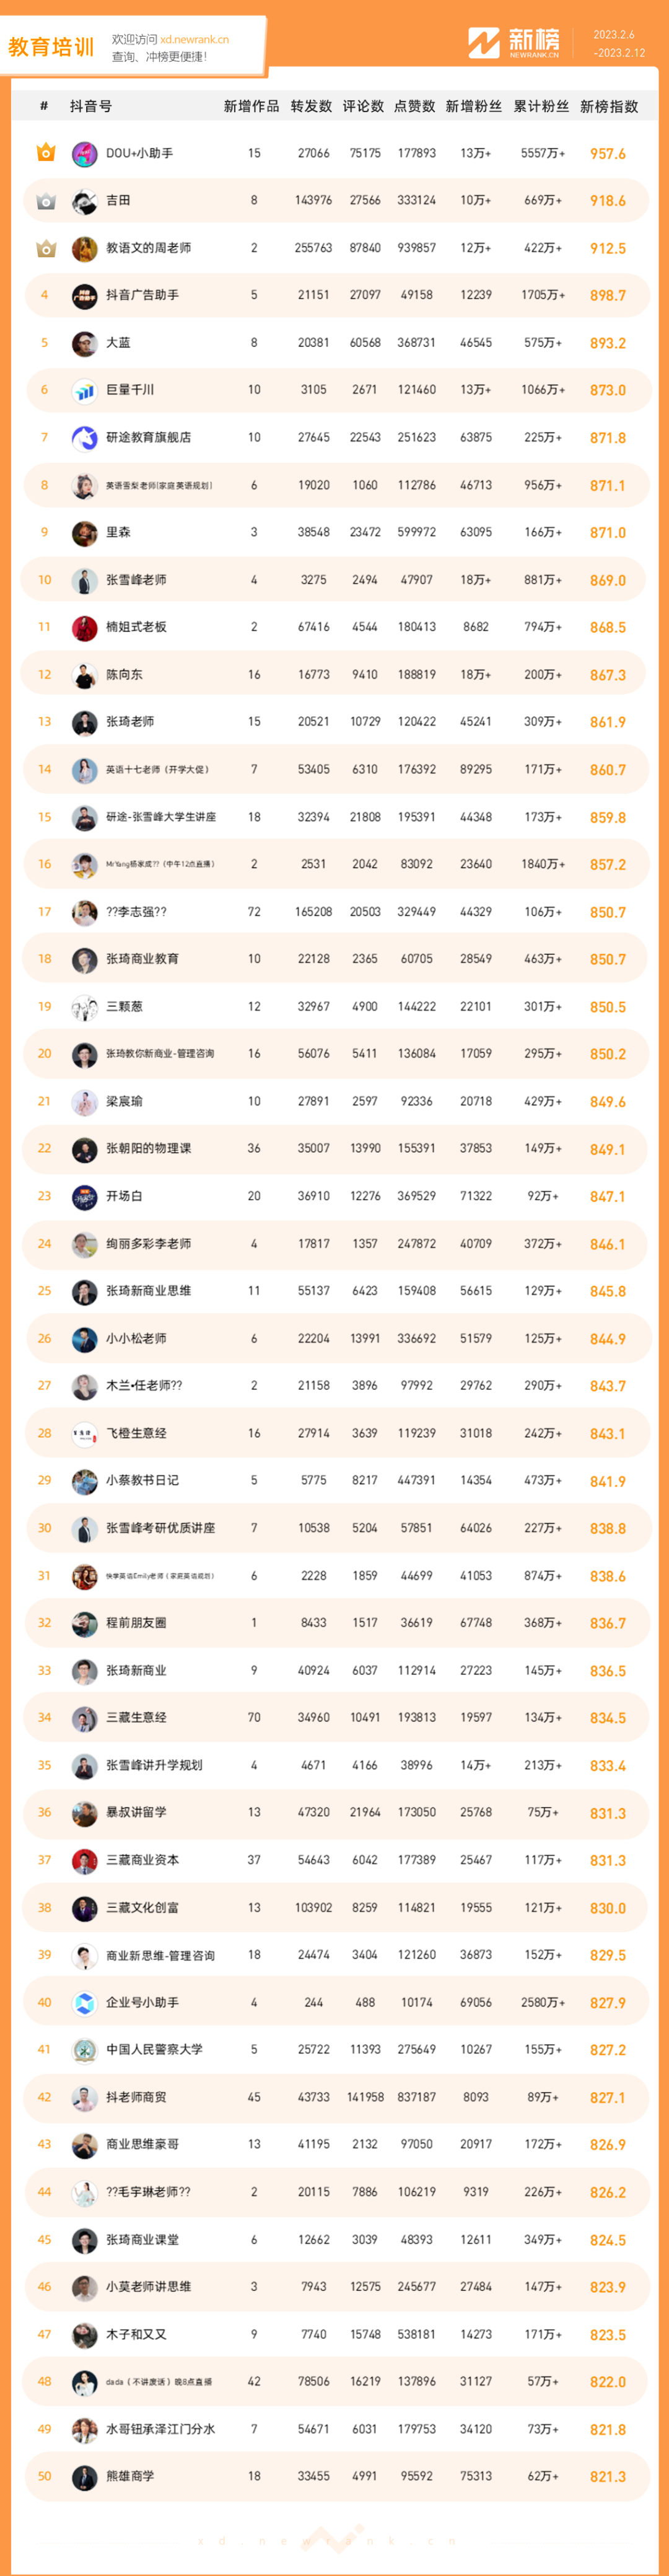669x2576 pixels.
Task: Open account name 张雪峰老师
Action: [136, 580]
